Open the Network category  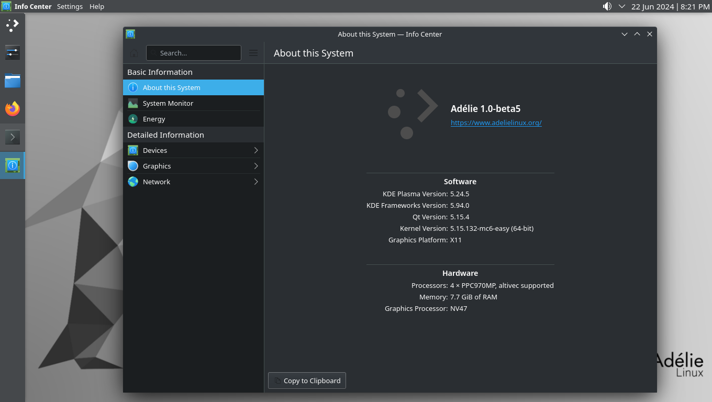(193, 182)
